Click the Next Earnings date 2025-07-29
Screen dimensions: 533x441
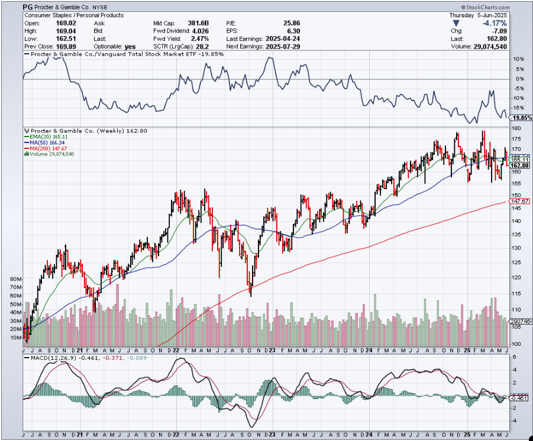click(283, 47)
